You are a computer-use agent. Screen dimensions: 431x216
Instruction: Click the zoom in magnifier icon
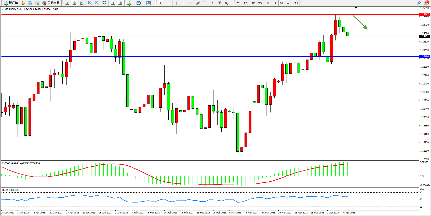(90, 3)
